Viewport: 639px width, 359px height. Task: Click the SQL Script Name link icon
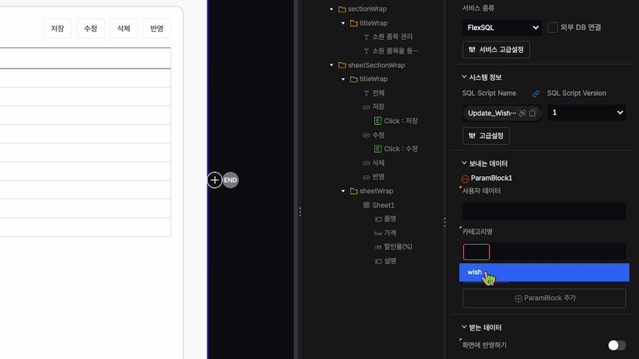(536, 94)
